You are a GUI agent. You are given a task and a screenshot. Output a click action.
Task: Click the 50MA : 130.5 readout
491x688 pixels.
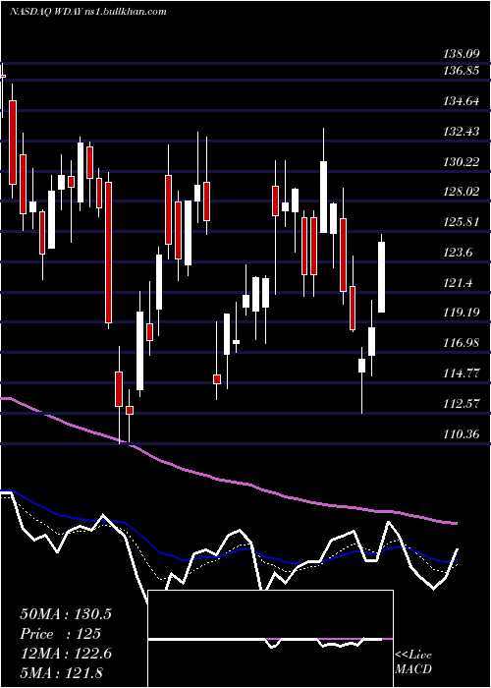(66, 614)
